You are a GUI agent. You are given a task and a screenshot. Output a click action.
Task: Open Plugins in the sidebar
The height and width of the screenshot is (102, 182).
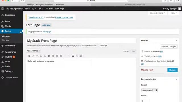point(8,57)
